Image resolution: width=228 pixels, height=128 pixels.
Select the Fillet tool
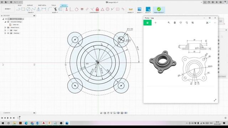50,9
